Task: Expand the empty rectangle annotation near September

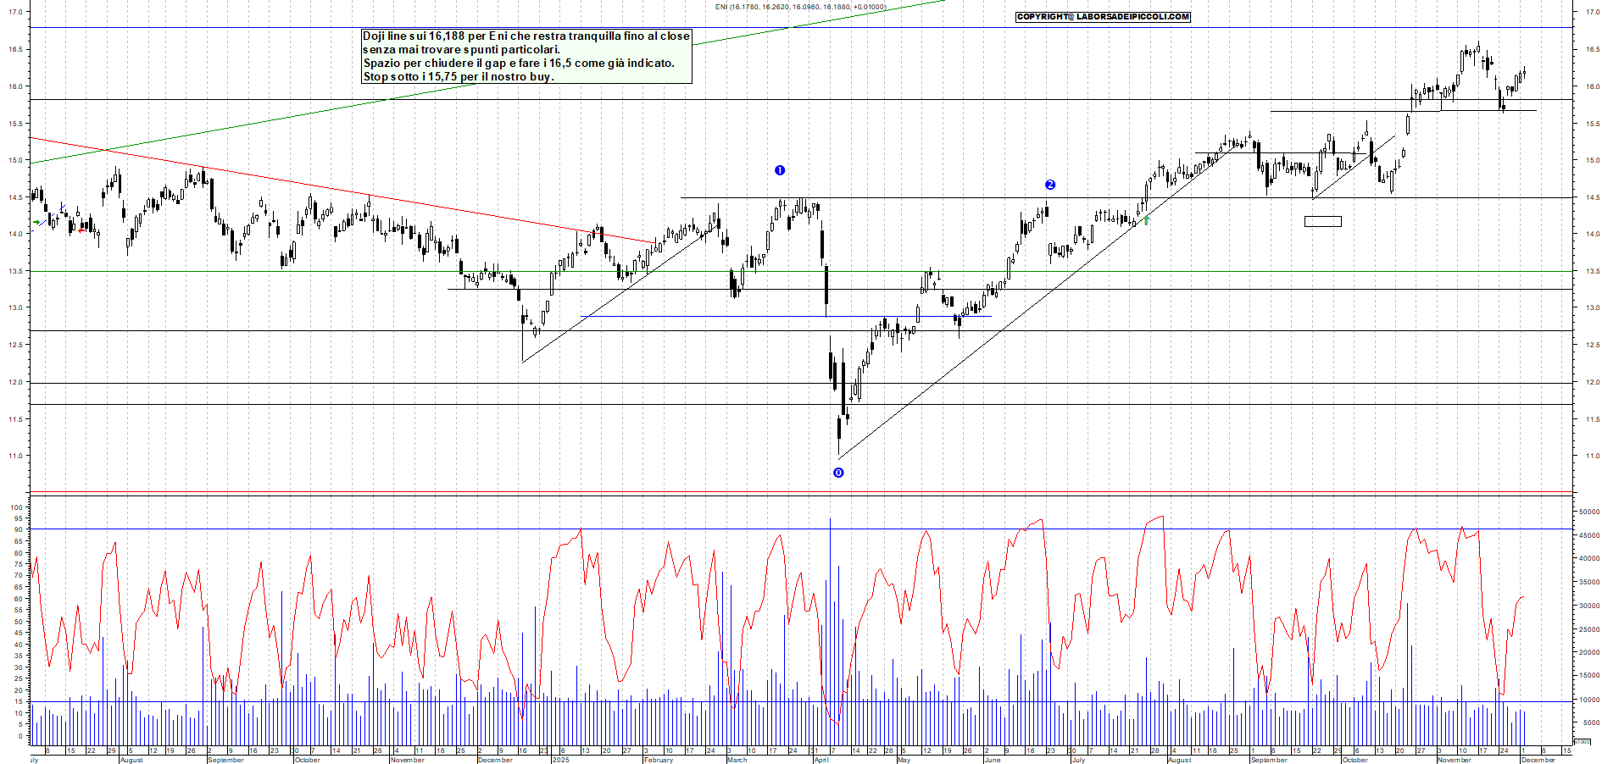Action: (x=1322, y=221)
